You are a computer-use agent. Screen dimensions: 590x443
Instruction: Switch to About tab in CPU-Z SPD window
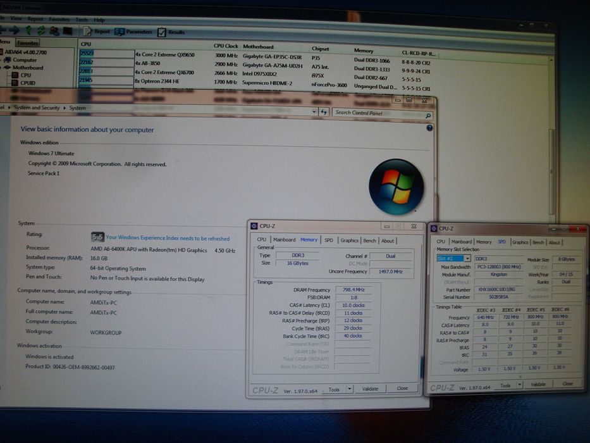click(554, 242)
